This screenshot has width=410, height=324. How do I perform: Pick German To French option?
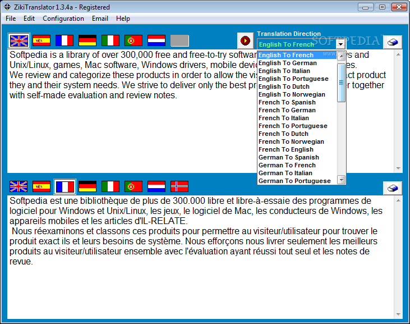pos(297,165)
